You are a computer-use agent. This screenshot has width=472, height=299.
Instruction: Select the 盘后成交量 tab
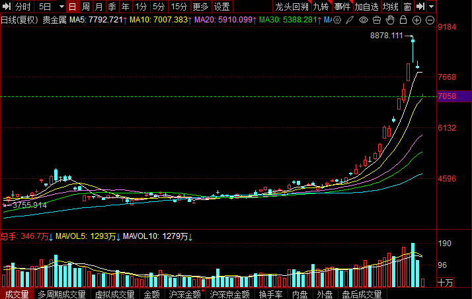pos(362,294)
